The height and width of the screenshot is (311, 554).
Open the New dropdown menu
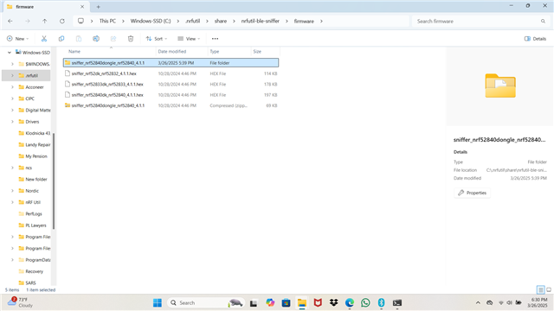point(17,39)
